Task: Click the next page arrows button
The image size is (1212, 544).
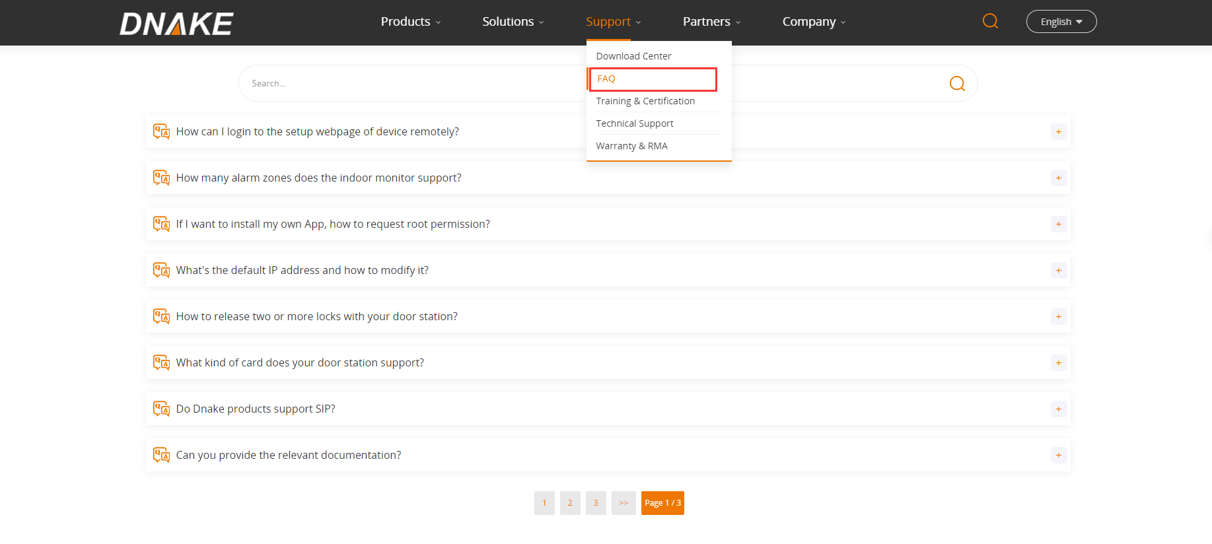Action: point(624,503)
